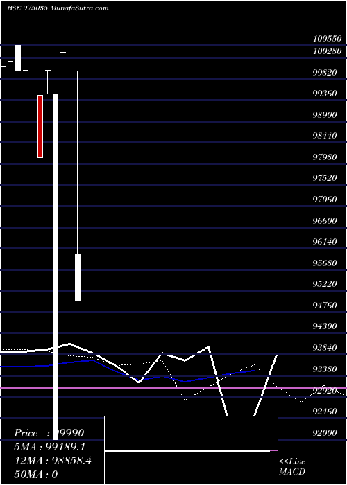The height and width of the screenshot is (485, 347).
Task: Click the 92460 price axis label
Action: [x=325, y=412]
